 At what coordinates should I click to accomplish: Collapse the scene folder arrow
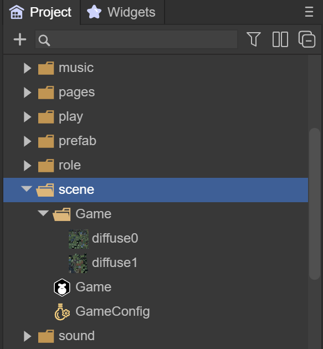point(27,189)
